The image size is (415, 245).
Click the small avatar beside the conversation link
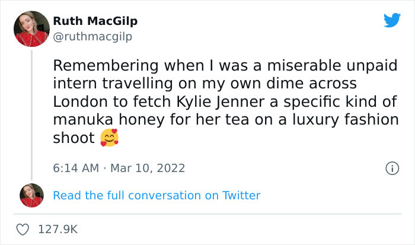[x=31, y=195]
